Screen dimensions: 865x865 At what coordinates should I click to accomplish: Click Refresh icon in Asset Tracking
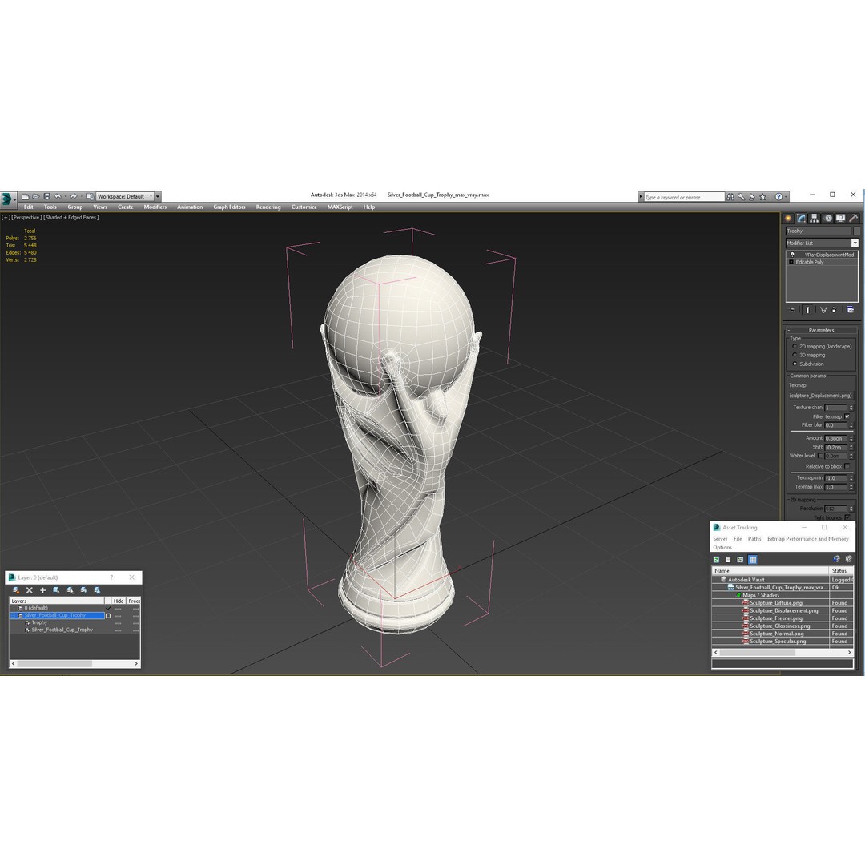pyautogui.click(x=716, y=559)
